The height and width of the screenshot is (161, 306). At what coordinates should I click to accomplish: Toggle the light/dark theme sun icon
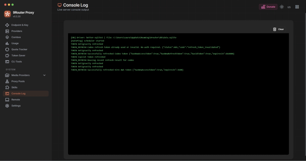point(282,7)
